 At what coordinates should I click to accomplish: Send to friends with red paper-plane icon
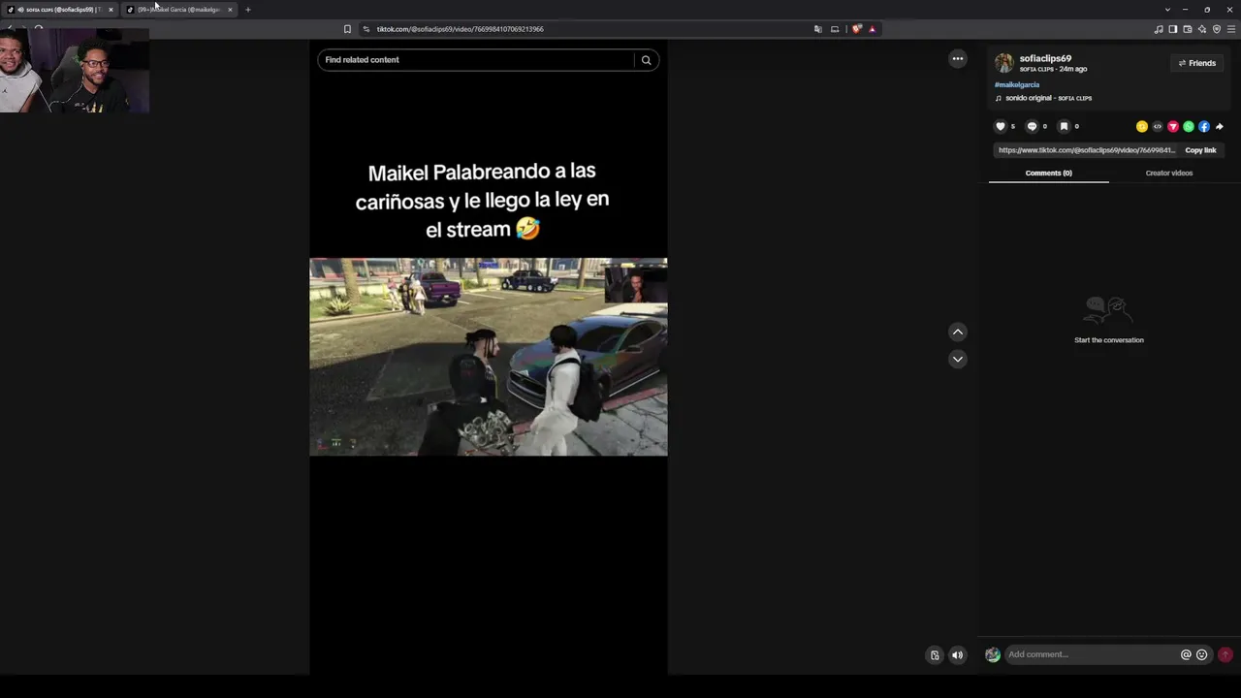(1173, 126)
